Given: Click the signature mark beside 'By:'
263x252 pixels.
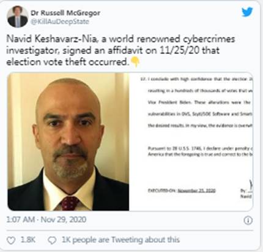Looking at the screenshot, I should (251, 185).
